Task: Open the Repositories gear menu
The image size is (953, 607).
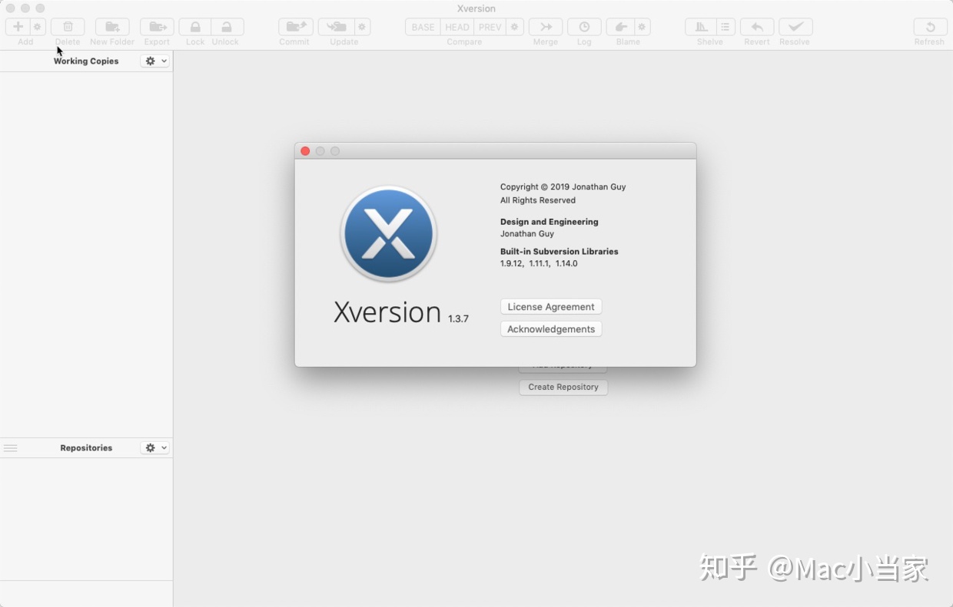Action: click(x=154, y=447)
